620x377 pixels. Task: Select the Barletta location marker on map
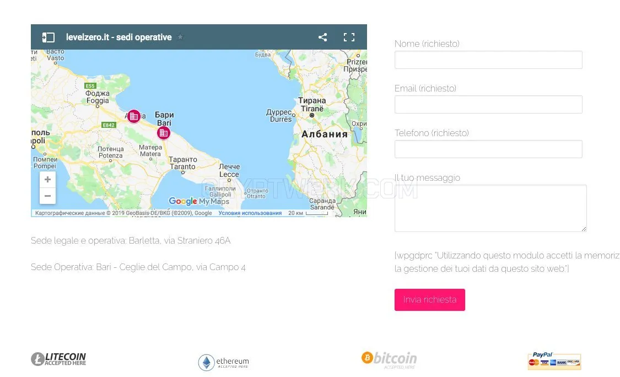[134, 116]
